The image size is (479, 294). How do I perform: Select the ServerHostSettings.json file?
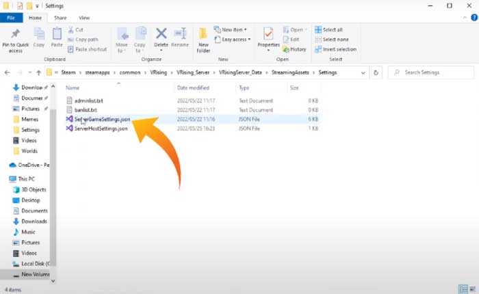click(101, 129)
